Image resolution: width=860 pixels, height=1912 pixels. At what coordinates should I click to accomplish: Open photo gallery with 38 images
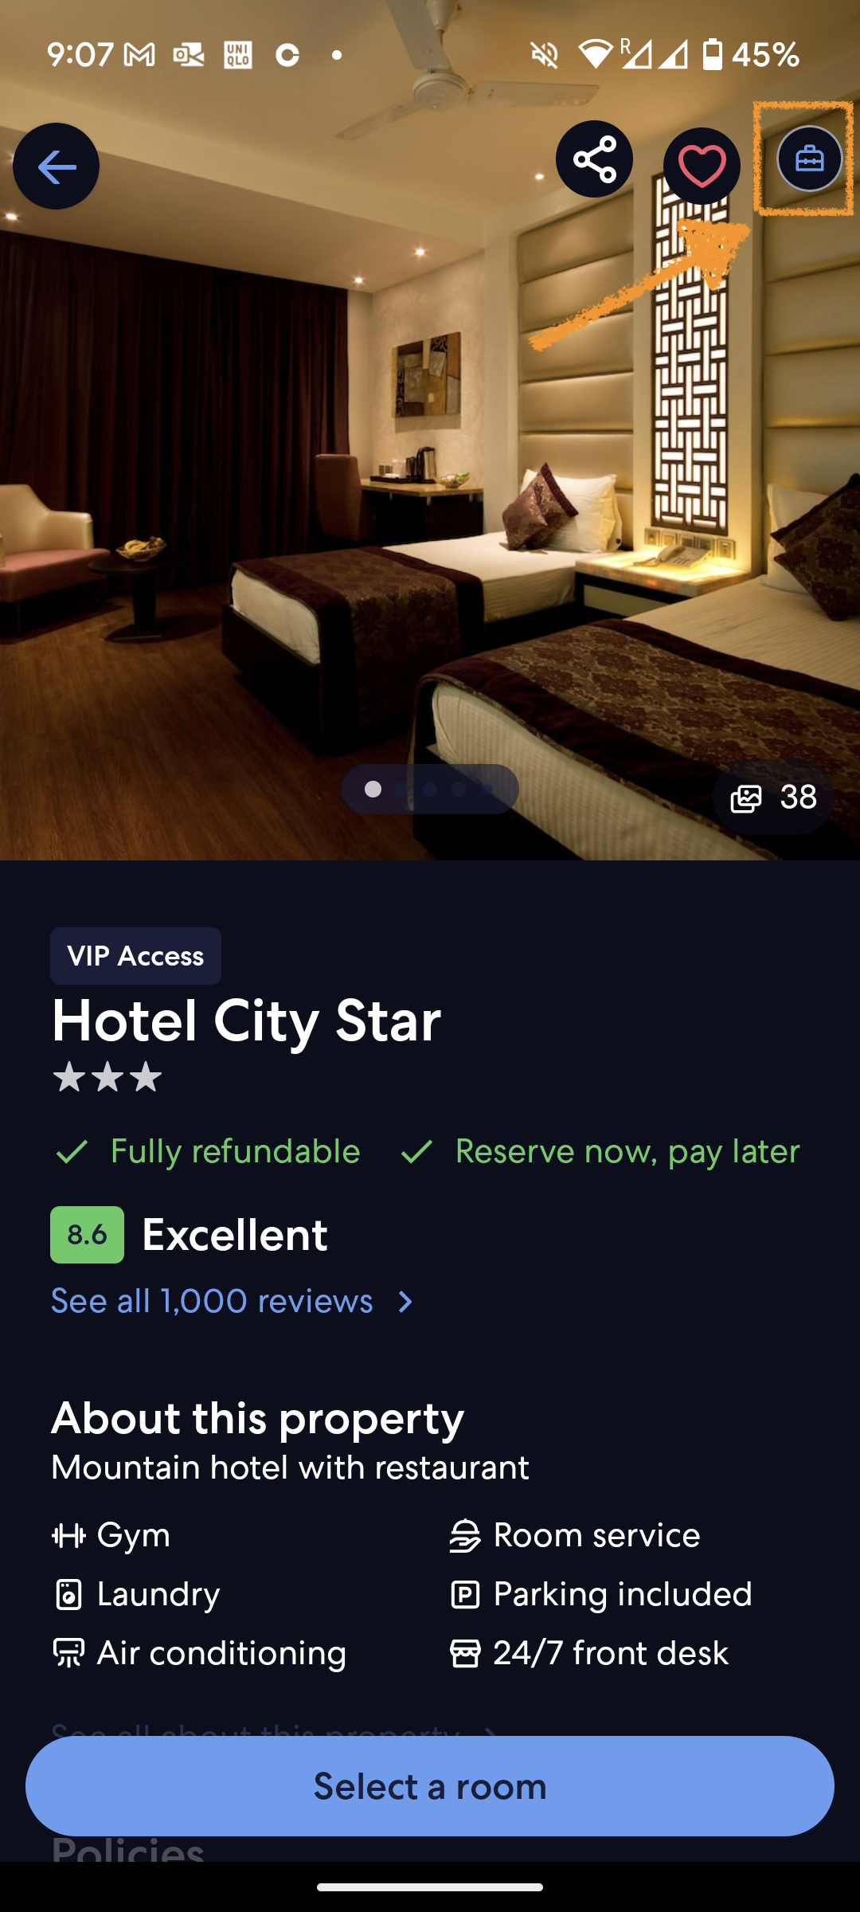[773, 797]
